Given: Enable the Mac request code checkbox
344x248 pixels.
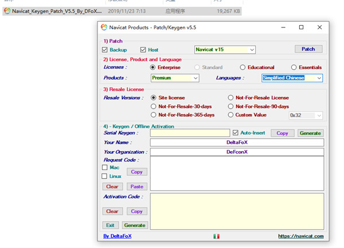Looking at the screenshot, I should [105, 168].
